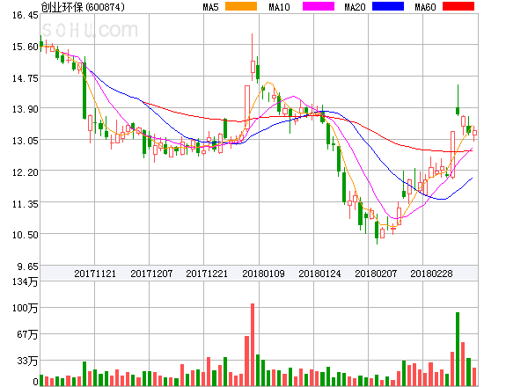Click the 16.45 price axis label
This screenshot has height=387, width=528.
26,15
